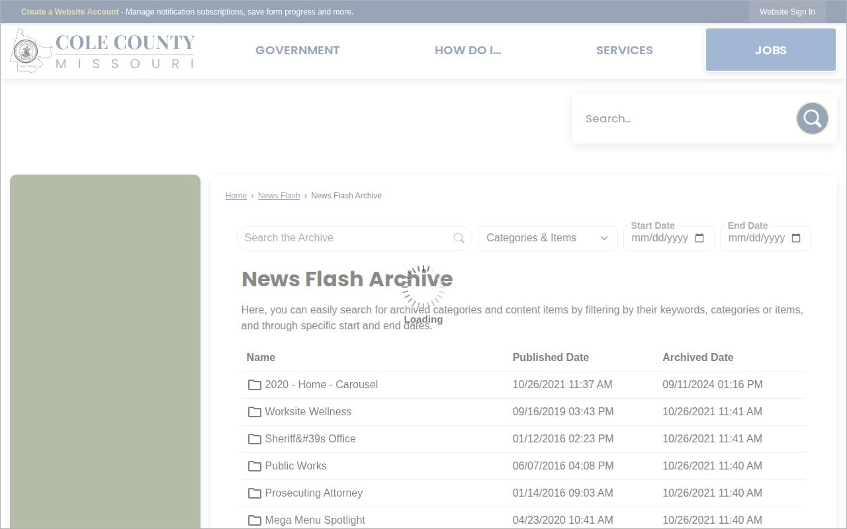Go to the Home breadcrumb link
Image resolution: width=847 pixels, height=529 pixels.
[236, 196]
